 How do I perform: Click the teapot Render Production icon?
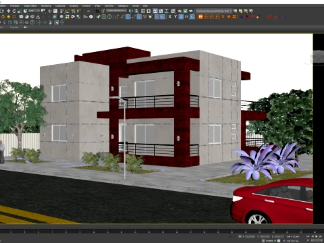click(x=191, y=11)
